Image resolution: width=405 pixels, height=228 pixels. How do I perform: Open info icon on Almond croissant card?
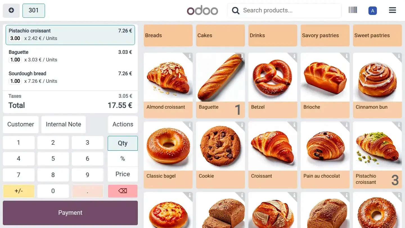point(190,56)
